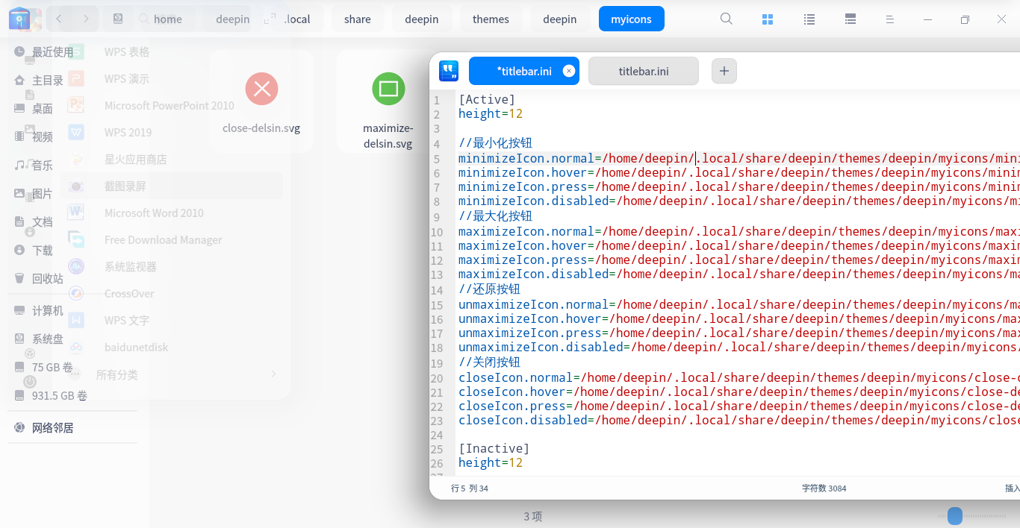Switch to the *titlebar.ini modified tab
1020x528 pixels.
524,71
